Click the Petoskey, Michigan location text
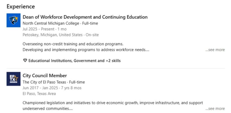The image size is (231, 113). pos(52,35)
